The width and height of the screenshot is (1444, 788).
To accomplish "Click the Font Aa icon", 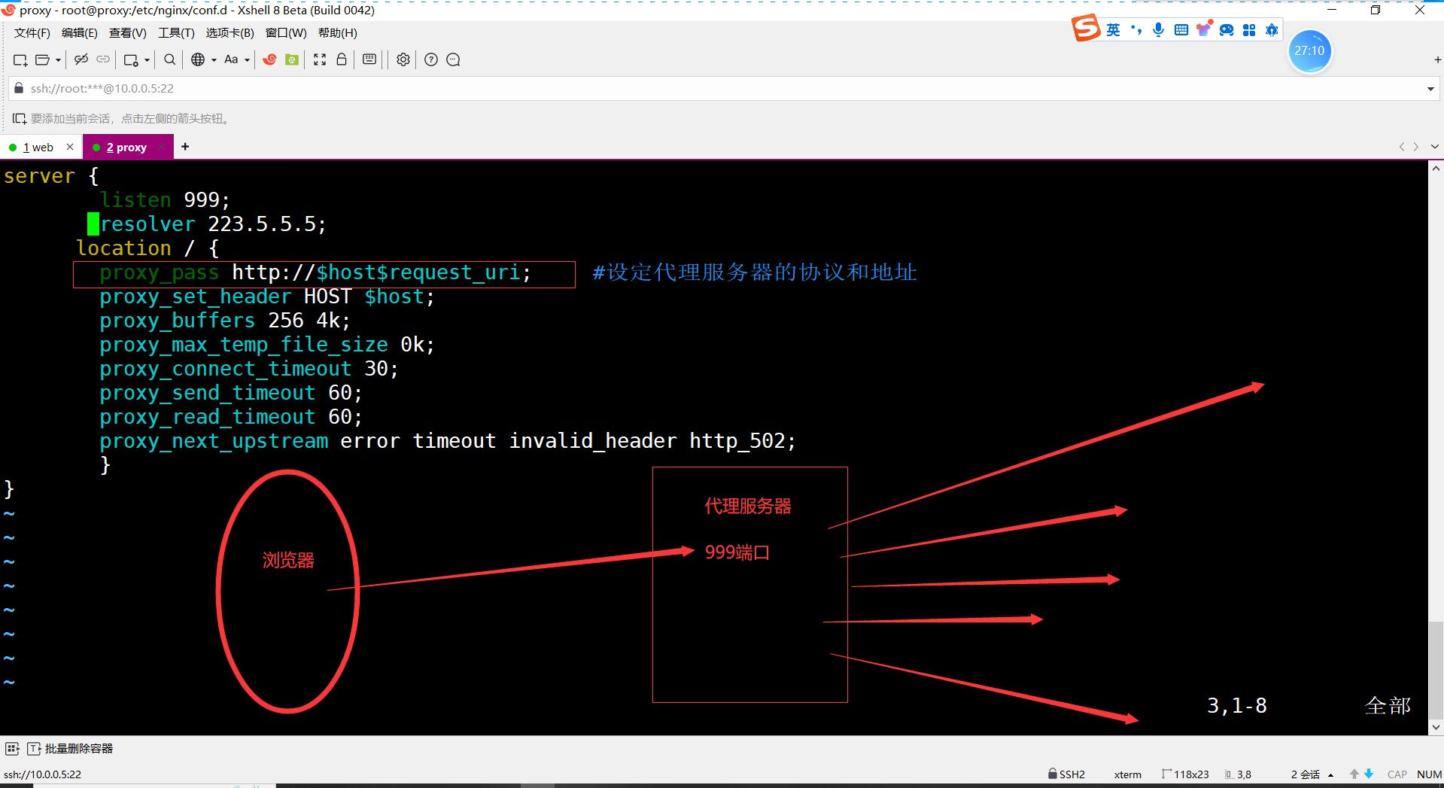I will (x=231, y=59).
